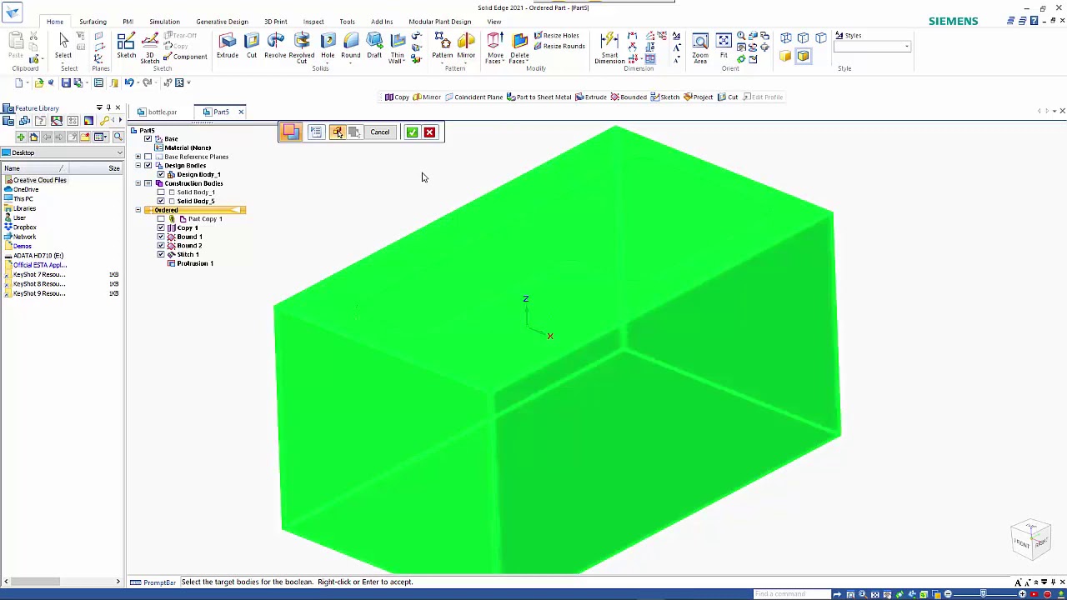This screenshot has width=1067, height=600.
Task: Click the Delete Faces tool
Action: tap(519, 47)
